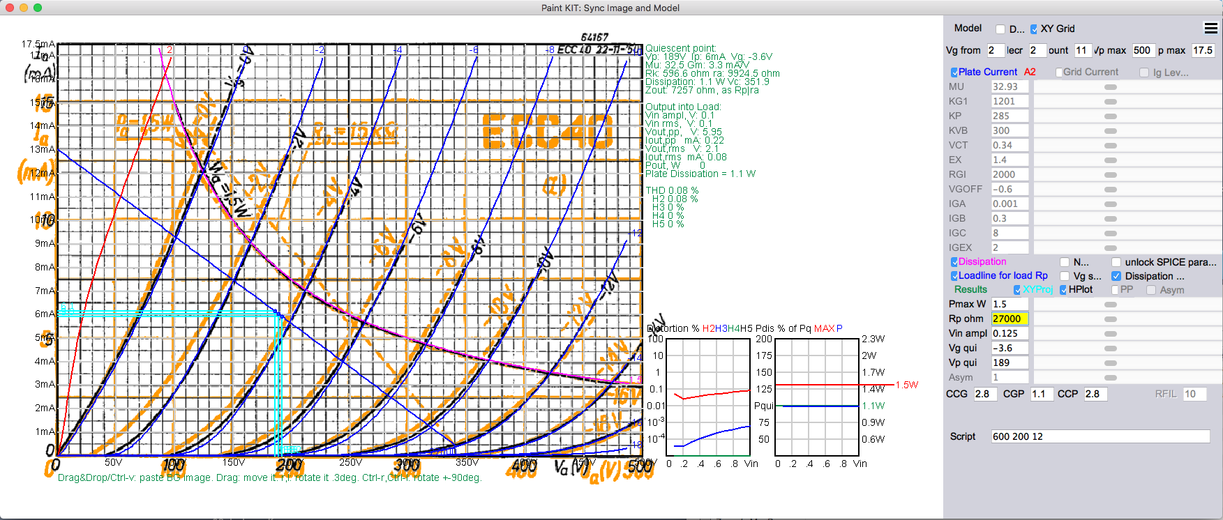Click the Pmax W slider handle
Viewport: 1223px width, 520px height.
coord(1111,305)
